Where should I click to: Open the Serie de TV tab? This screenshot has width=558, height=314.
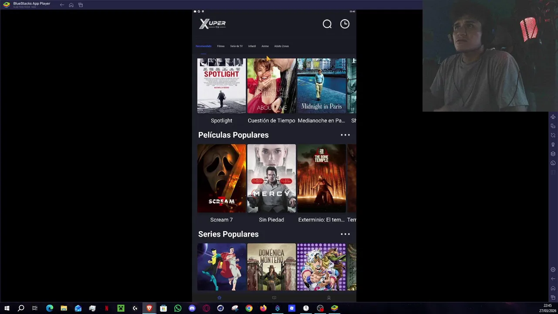[x=236, y=46]
